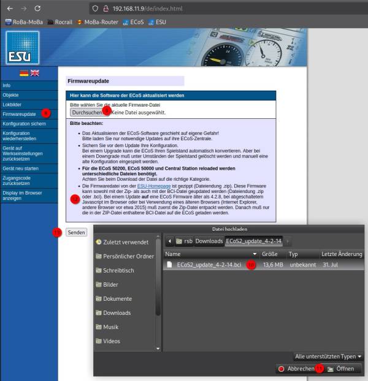This screenshot has width=368, height=381.
Task: Select file ECoS2_update_4-2-14.bci
Action: pyautogui.click(x=264, y=265)
